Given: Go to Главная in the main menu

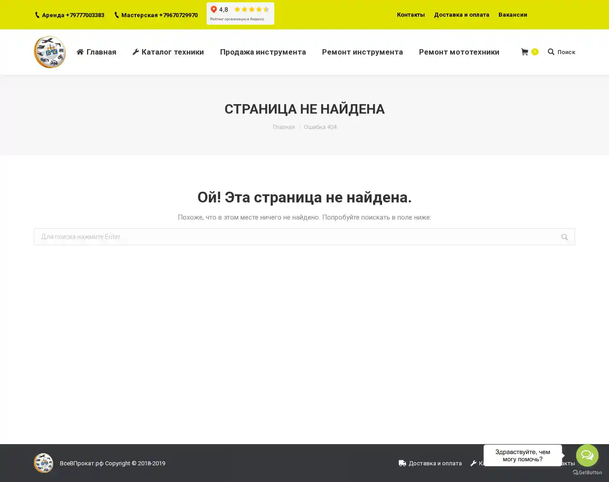Looking at the screenshot, I should click(x=97, y=52).
